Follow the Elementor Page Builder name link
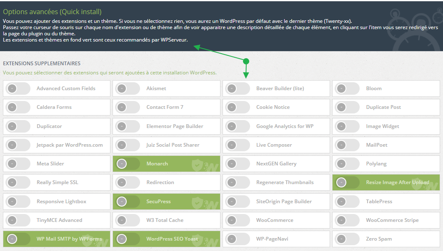Image resolution: width=443 pixels, height=251 pixels. point(175,126)
